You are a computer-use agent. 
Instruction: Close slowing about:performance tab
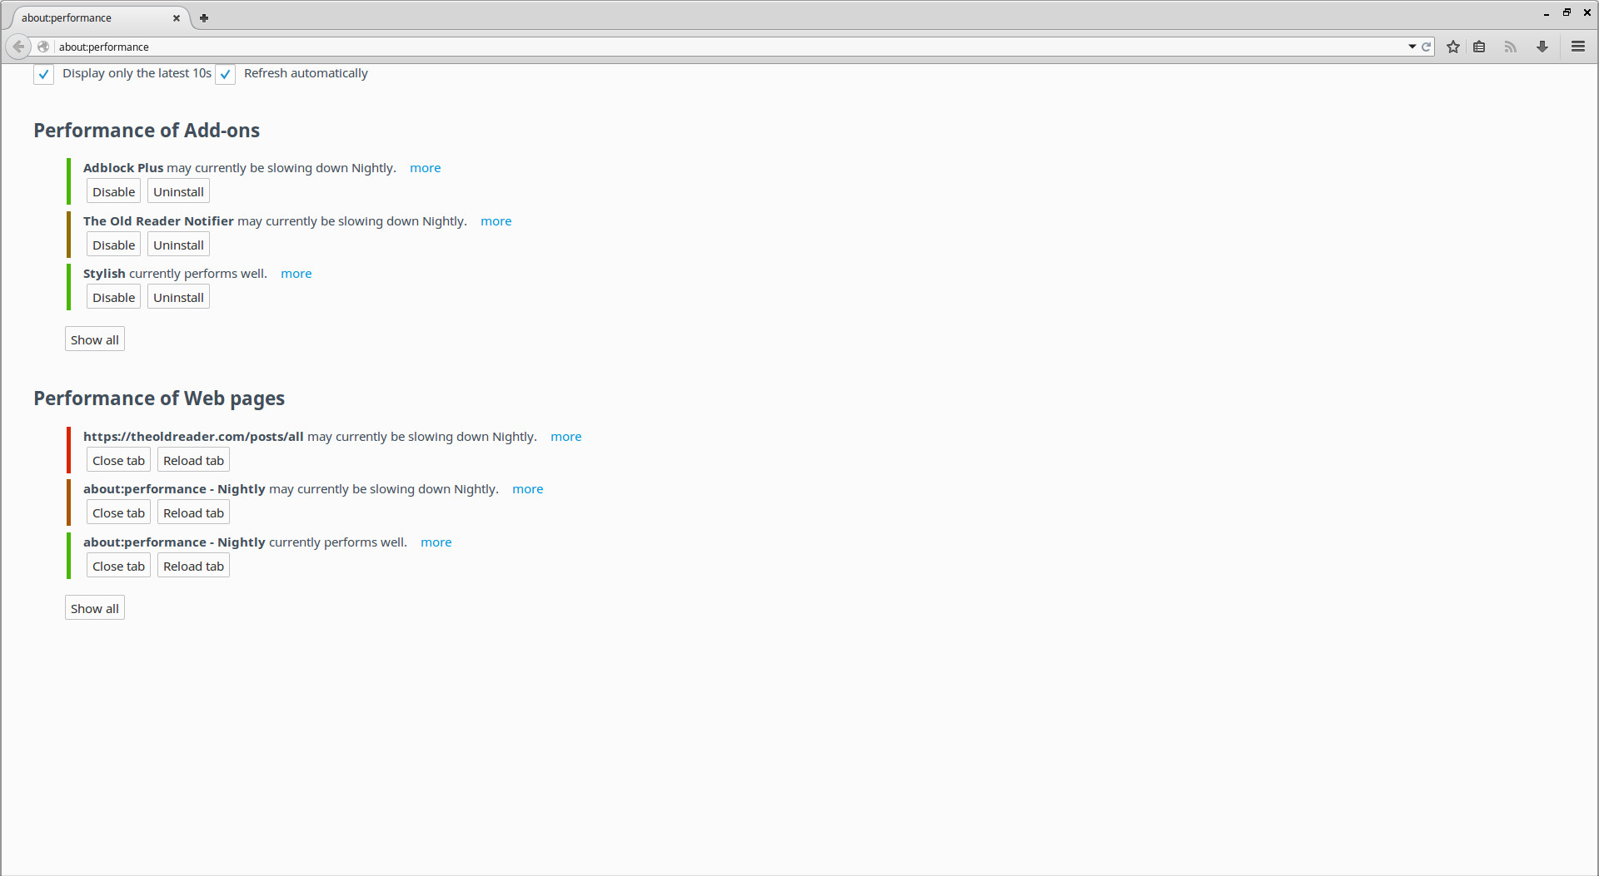pos(118,512)
